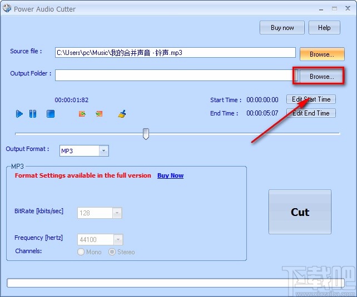Screen dimensions: 357x297
Task: Follow the Buy Now link
Action: point(170,175)
